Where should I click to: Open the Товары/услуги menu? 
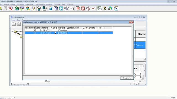tap(9, 4)
